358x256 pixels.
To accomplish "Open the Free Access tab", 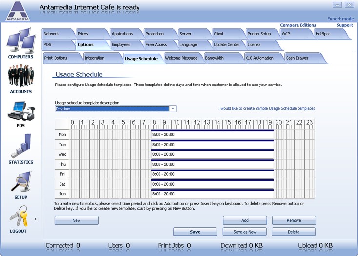I will pyautogui.click(x=159, y=45).
